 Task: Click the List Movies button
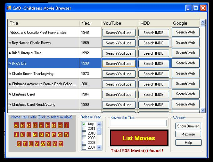click(x=139, y=138)
